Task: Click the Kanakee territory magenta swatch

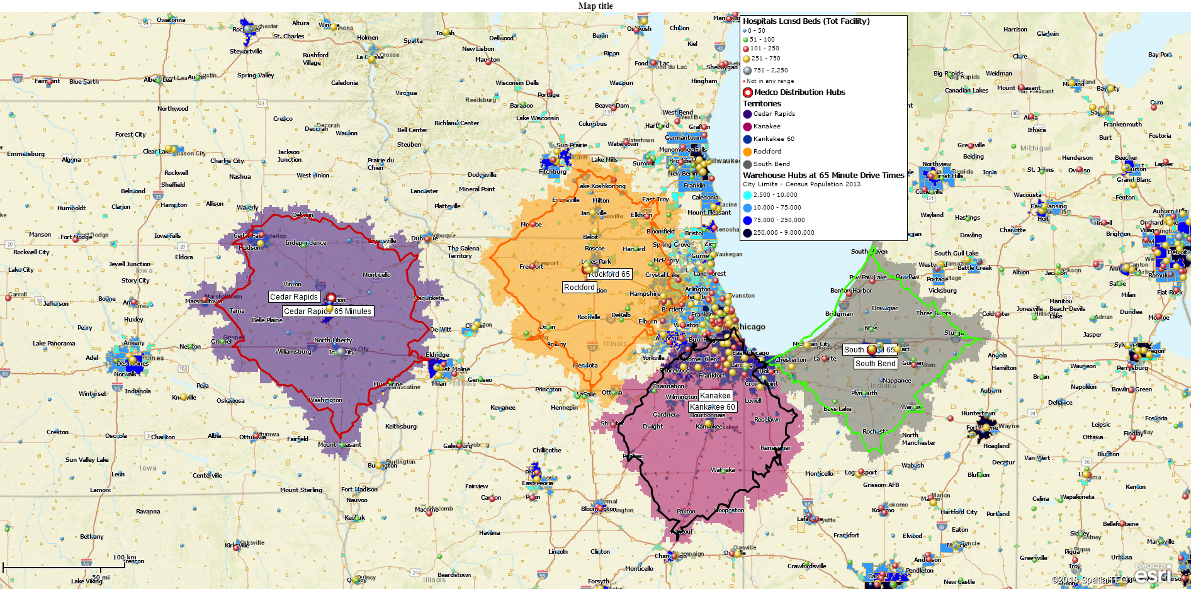Action: 748,126
